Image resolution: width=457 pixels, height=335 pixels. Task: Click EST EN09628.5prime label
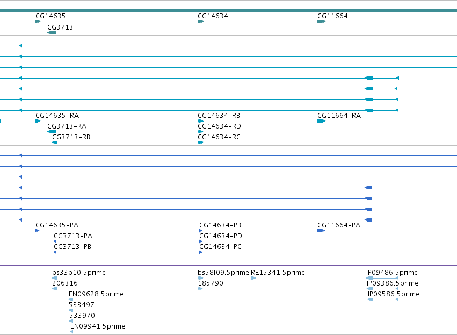click(96, 294)
